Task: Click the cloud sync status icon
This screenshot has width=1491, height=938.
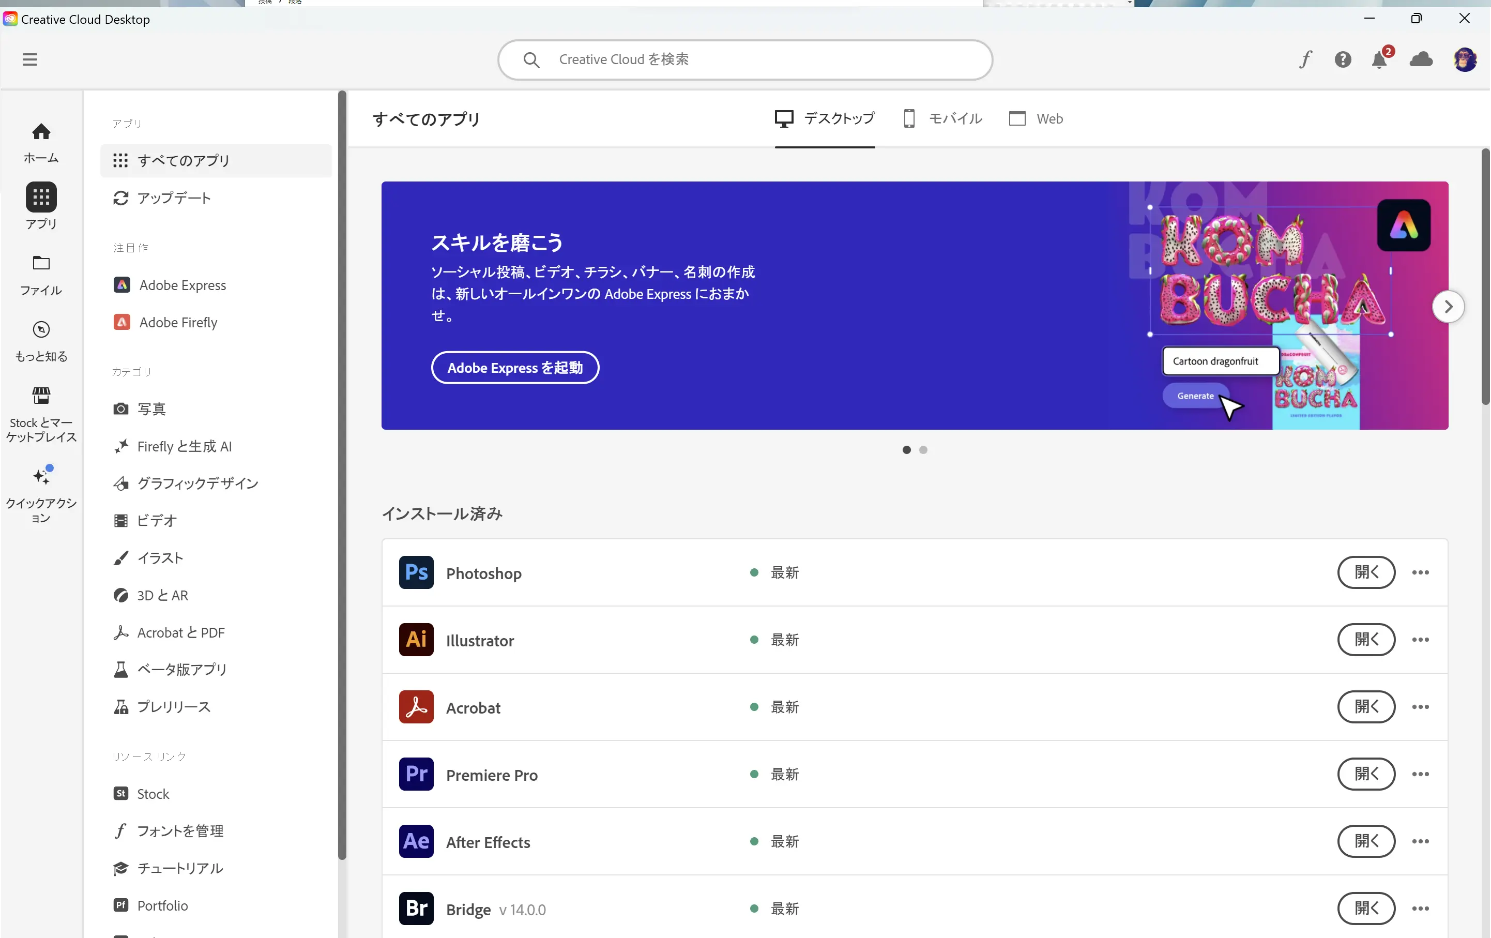Action: [x=1421, y=59]
